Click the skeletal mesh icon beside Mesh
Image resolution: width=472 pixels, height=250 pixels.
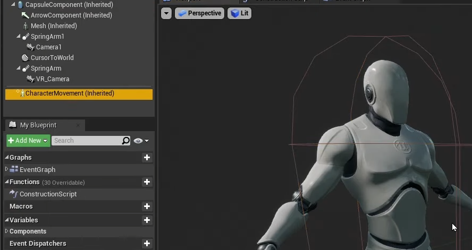click(26, 26)
